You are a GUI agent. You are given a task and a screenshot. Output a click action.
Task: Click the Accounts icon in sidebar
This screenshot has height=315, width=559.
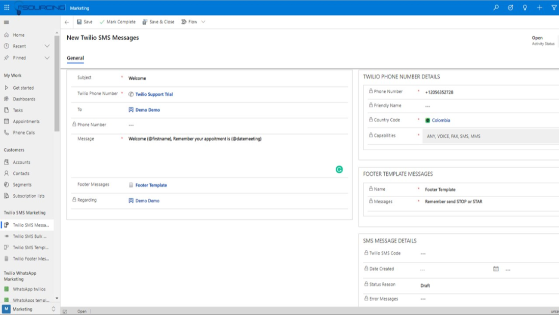(x=7, y=162)
